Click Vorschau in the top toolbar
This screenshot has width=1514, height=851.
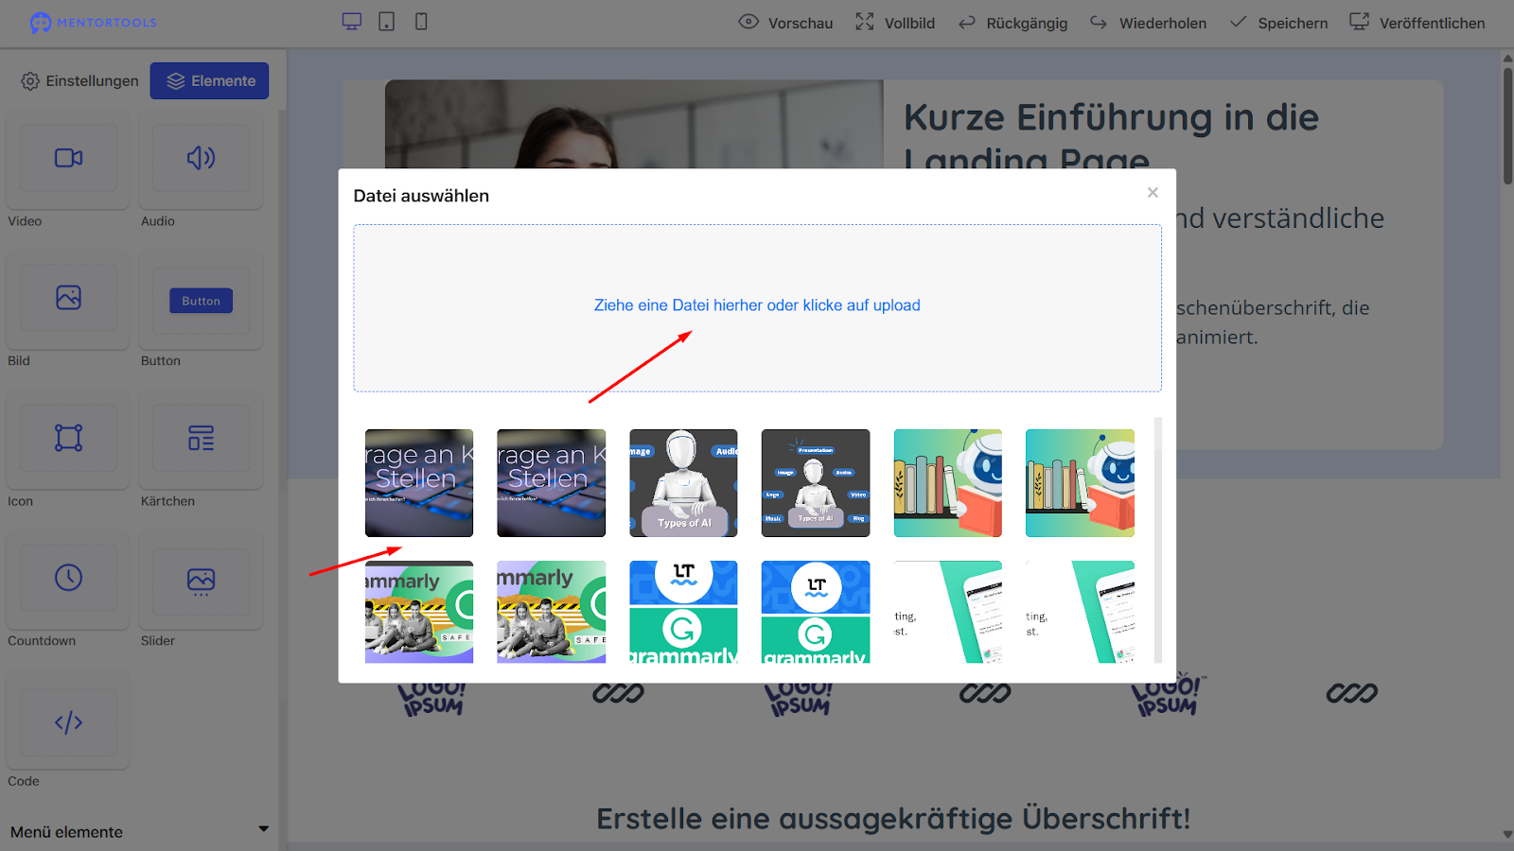coord(785,23)
